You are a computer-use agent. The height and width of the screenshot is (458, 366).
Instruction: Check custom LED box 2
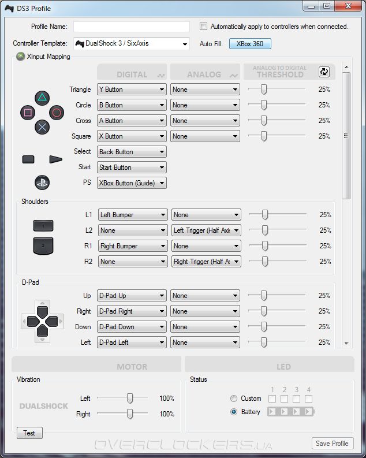pos(284,399)
